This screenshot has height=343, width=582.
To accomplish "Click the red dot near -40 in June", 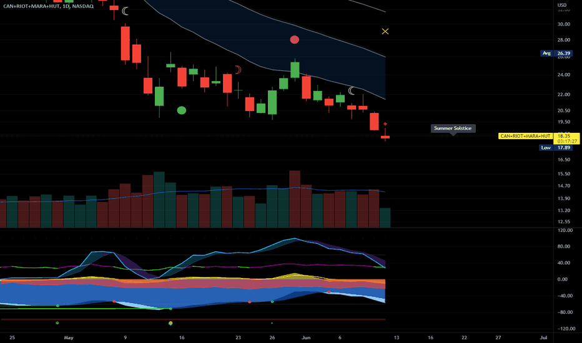I will (329, 292).
